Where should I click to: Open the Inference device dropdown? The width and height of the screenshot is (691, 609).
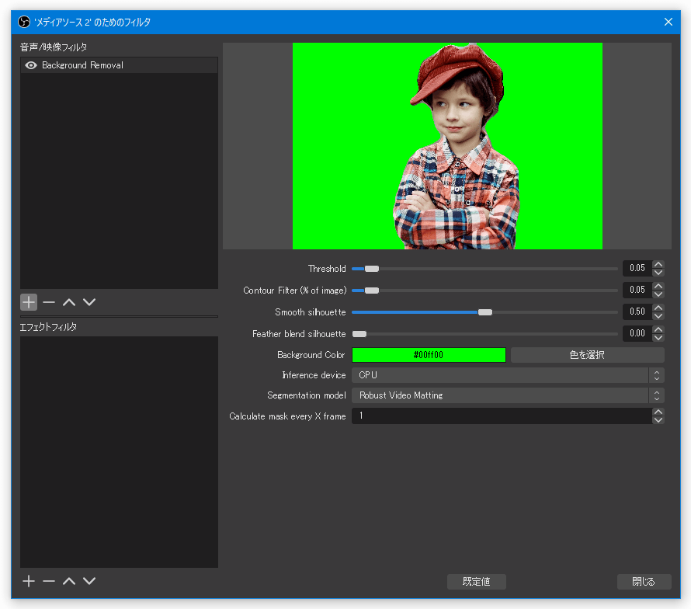(x=508, y=375)
